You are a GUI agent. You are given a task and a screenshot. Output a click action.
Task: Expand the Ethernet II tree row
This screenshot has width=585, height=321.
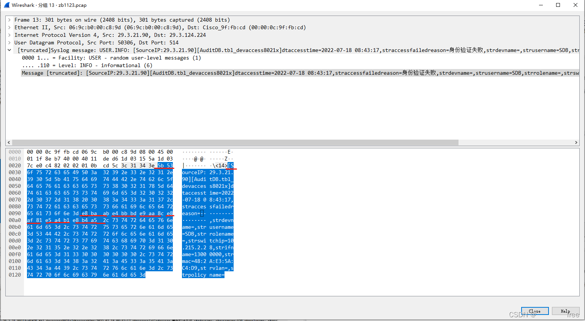click(x=9, y=27)
